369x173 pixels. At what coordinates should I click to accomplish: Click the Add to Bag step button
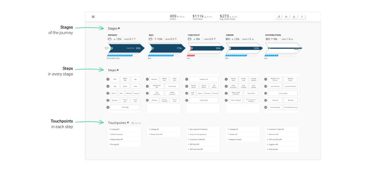125,107
